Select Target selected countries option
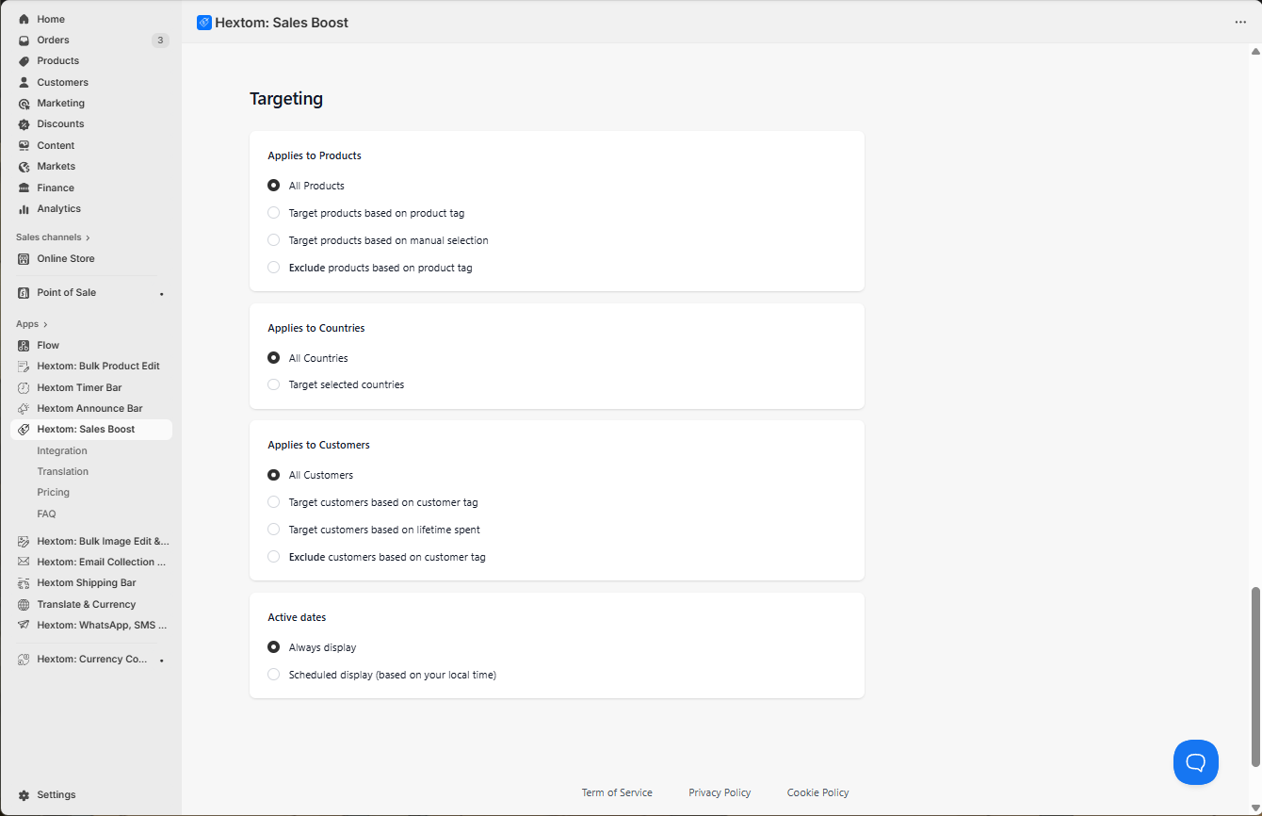Viewport: 1262px width, 816px height. pos(274,384)
